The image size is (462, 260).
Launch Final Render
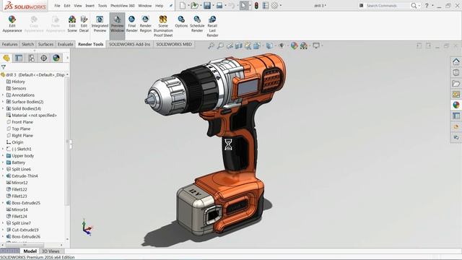(131, 24)
